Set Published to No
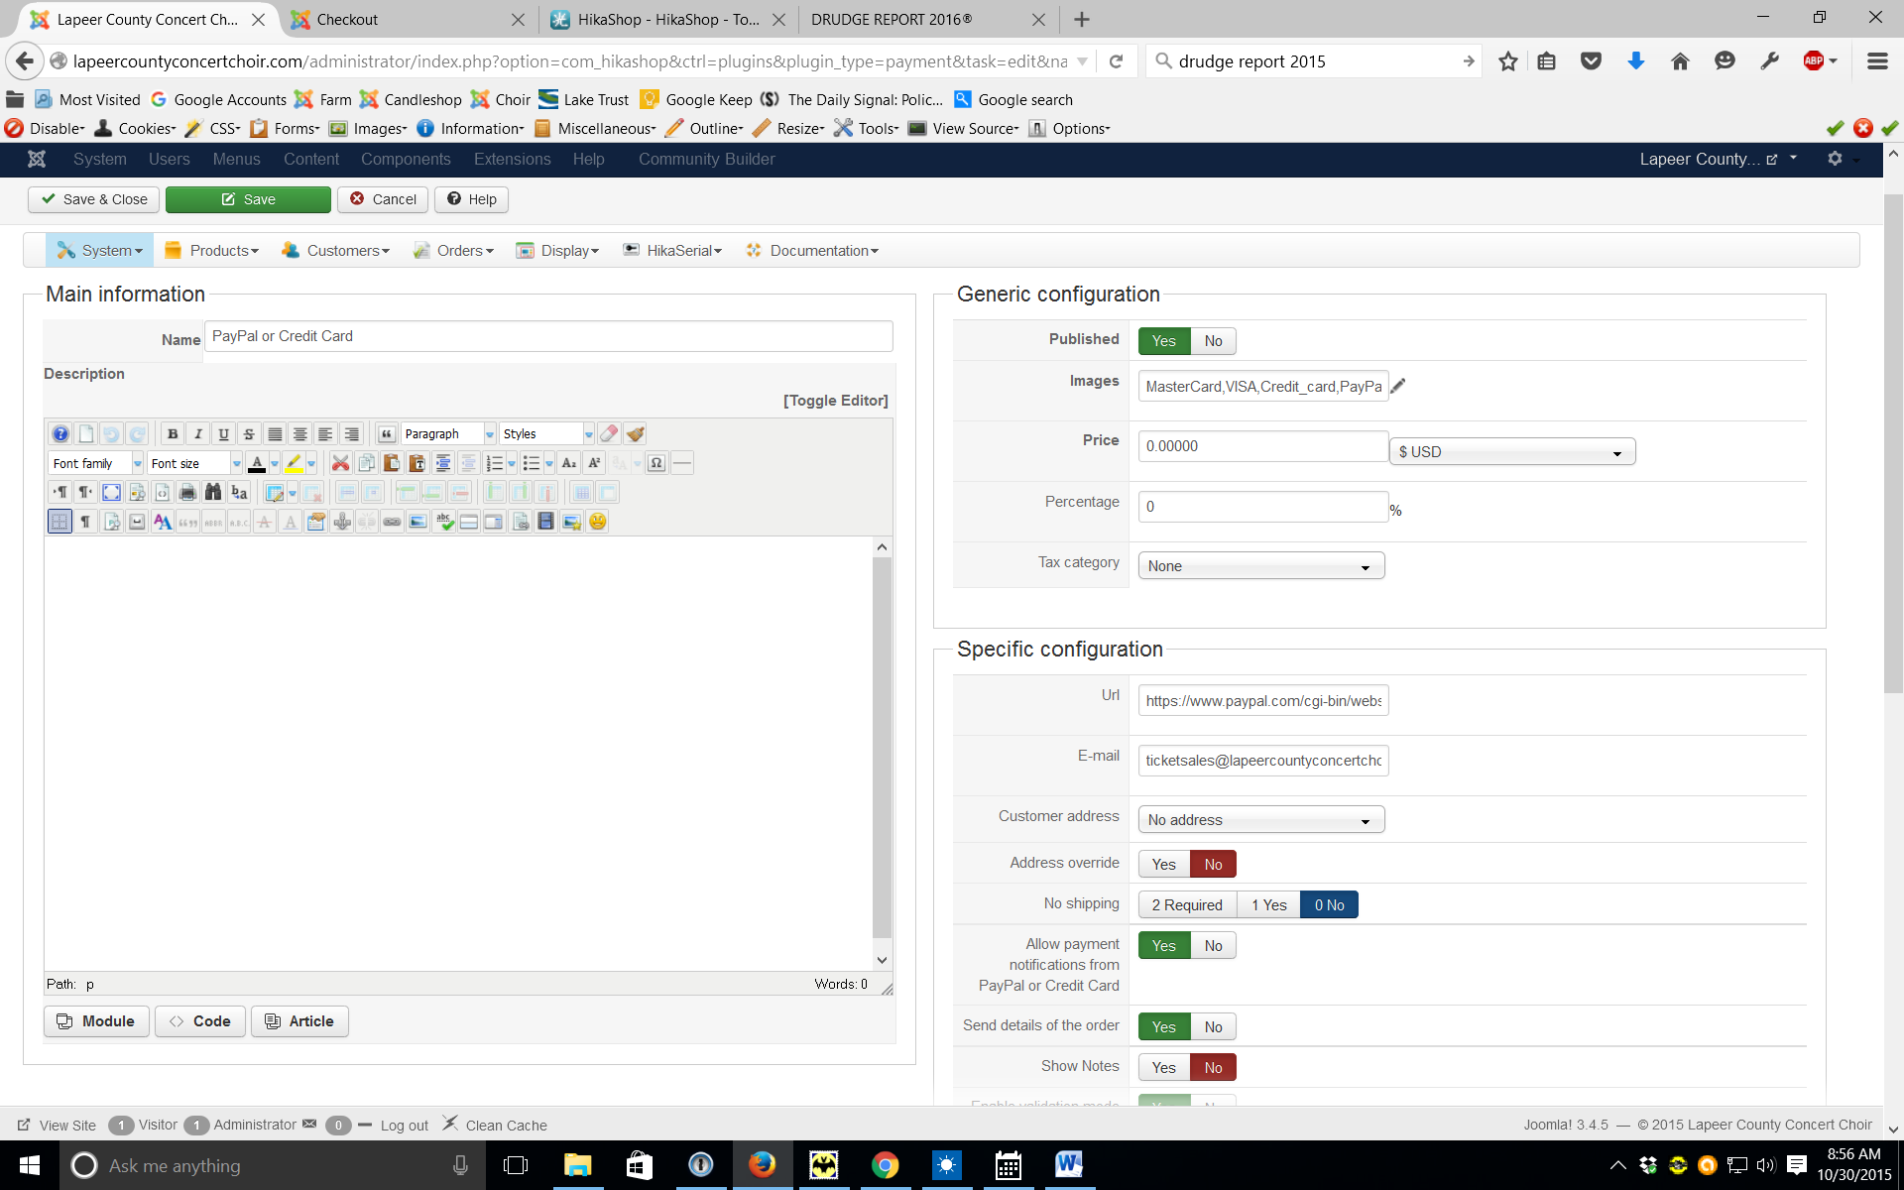Image resolution: width=1904 pixels, height=1190 pixels. [1213, 341]
